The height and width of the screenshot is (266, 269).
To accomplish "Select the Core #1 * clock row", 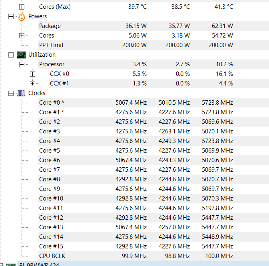I will [x=153, y=113].
